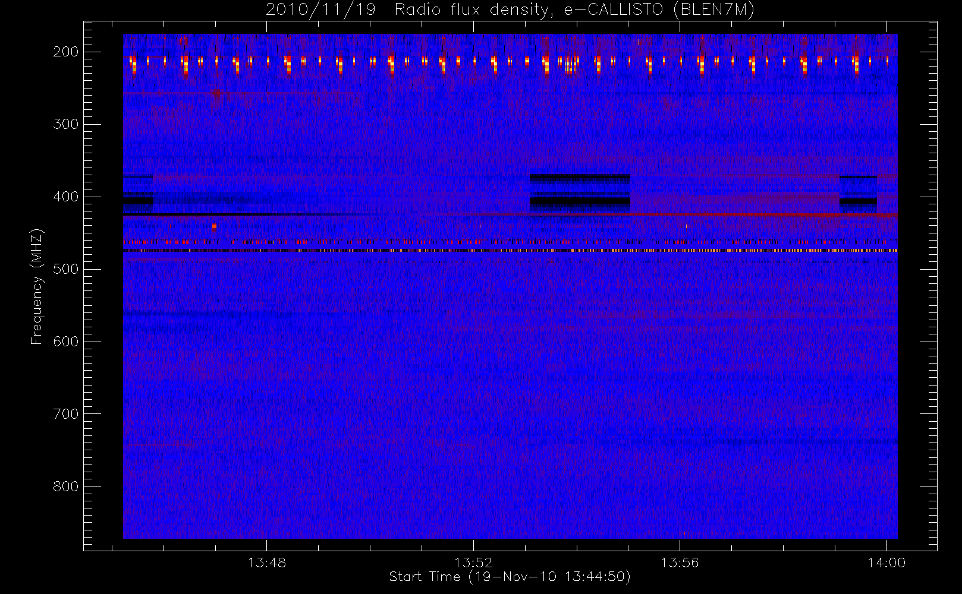Click the 200 frequency tick label
This screenshot has width=962, height=594.
coord(66,52)
